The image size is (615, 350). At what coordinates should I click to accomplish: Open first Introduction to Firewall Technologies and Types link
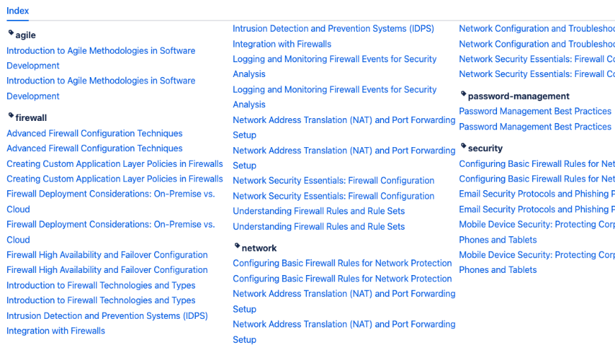click(100, 286)
